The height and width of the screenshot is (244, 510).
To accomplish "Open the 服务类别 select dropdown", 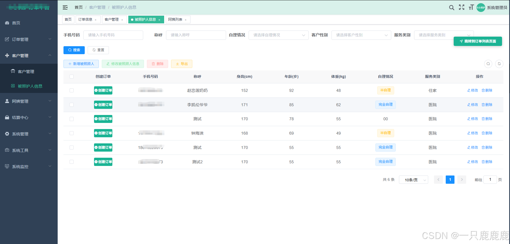I will point(444,35).
